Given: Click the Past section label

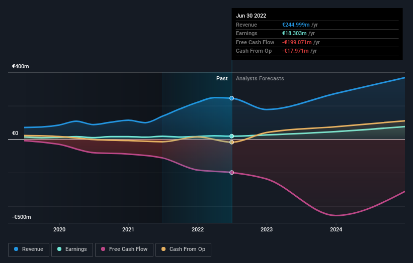Looking at the screenshot, I should [x=222, y=79].
